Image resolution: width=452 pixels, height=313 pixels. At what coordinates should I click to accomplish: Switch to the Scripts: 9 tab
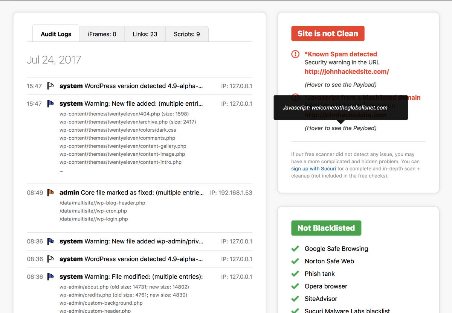[186, 33]
